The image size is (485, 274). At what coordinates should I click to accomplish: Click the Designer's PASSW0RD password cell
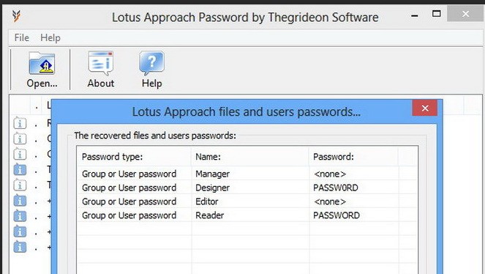click(x=336, y=188)
